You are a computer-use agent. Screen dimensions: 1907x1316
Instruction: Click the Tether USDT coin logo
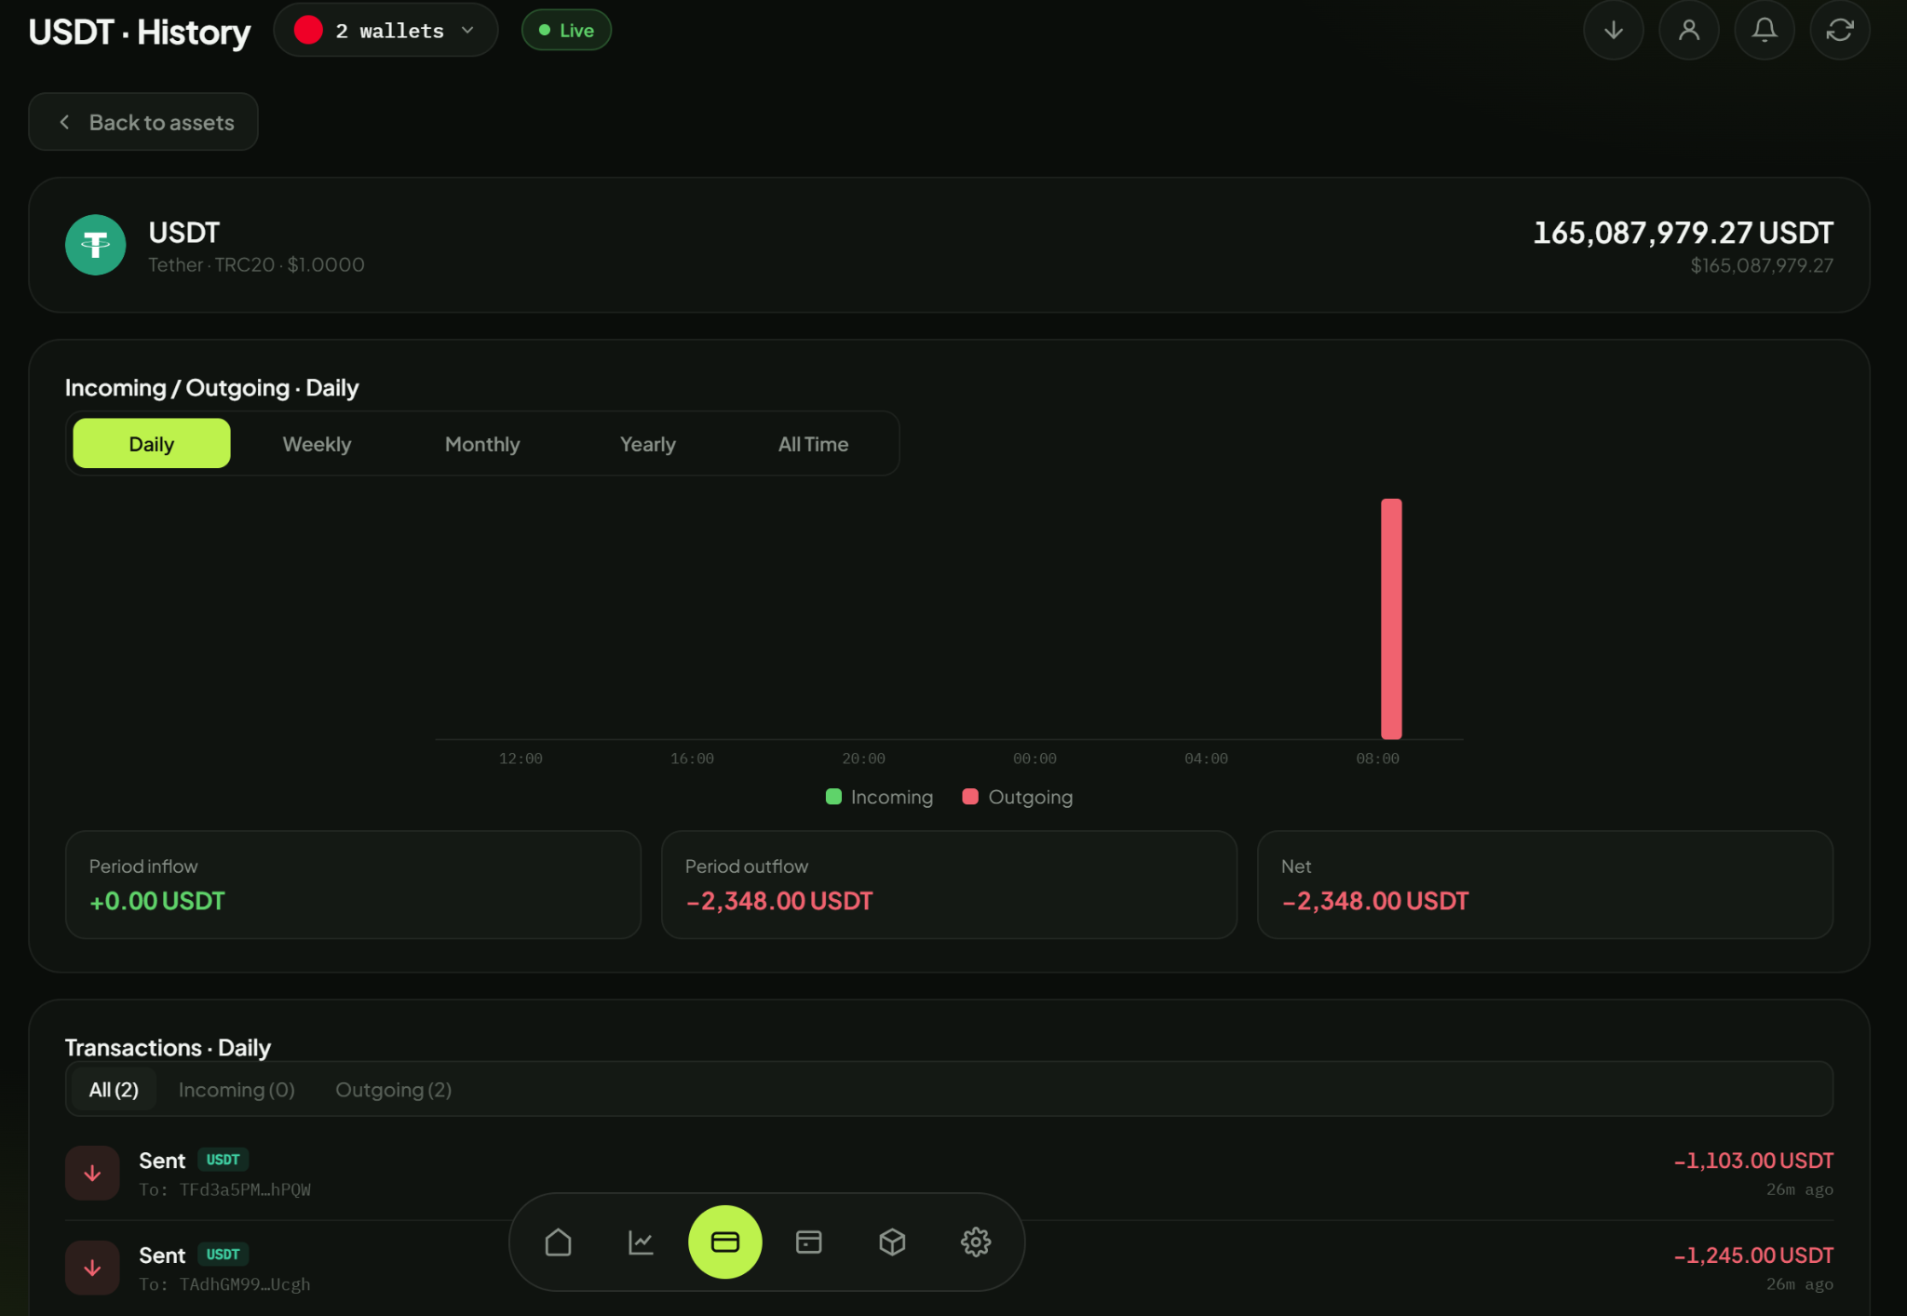[x=95, y=245]
